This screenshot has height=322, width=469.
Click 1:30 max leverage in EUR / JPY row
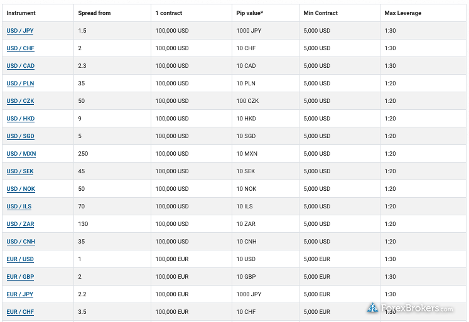(x=390, y=294)
